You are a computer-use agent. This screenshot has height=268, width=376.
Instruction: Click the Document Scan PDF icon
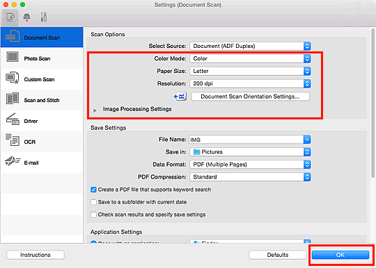[13, 36]
